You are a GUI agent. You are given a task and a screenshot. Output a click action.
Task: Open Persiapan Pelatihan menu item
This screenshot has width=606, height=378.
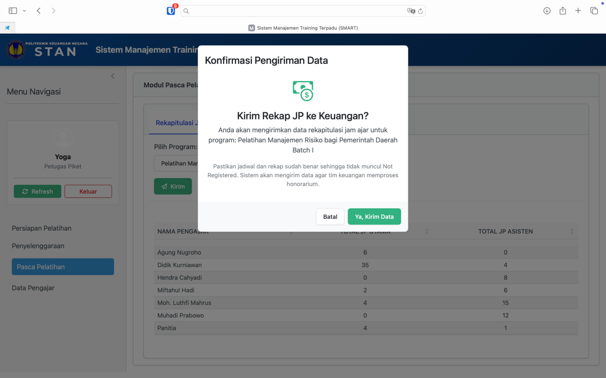(x=42, y=228)
